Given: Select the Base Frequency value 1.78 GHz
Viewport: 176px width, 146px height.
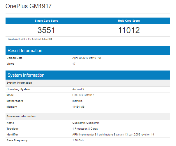Looking at the screenshot, I should click(x=78, y=140).
